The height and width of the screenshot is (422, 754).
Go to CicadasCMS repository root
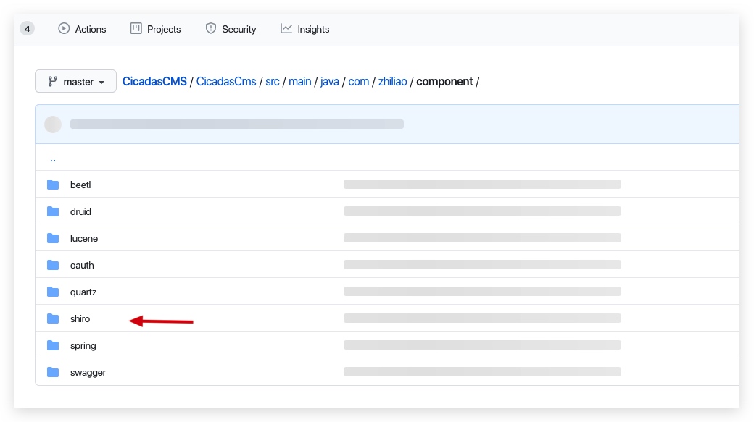click(154, 82)
